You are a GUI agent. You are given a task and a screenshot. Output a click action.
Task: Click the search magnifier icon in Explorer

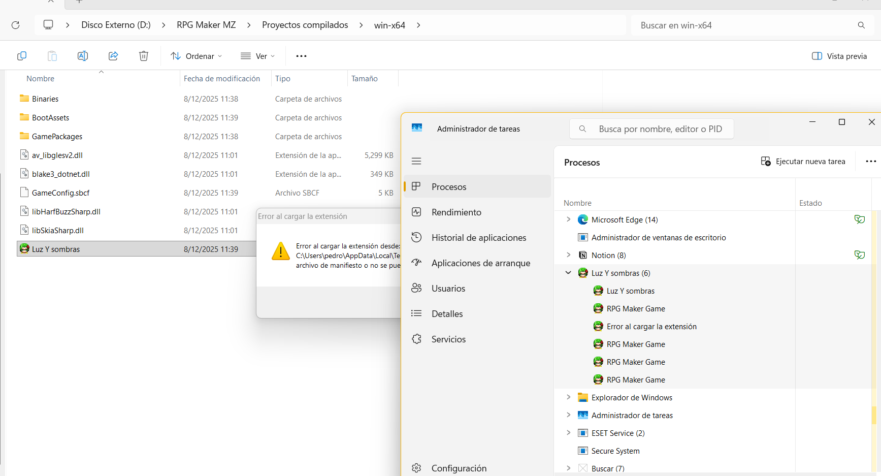pos(861,25)
